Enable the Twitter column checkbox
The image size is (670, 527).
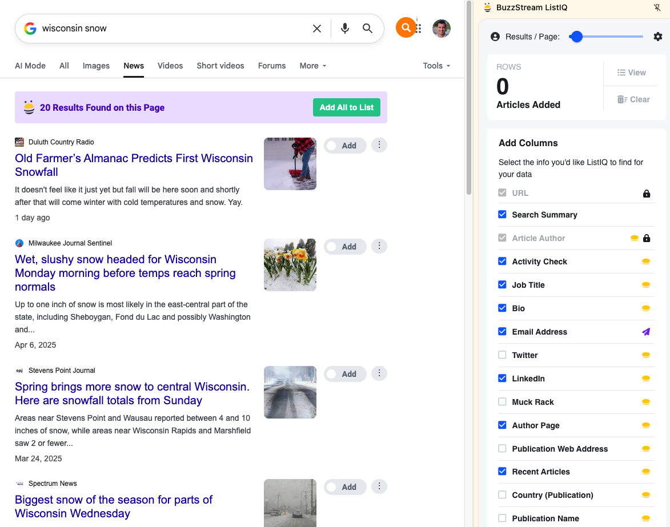[502, 355]
